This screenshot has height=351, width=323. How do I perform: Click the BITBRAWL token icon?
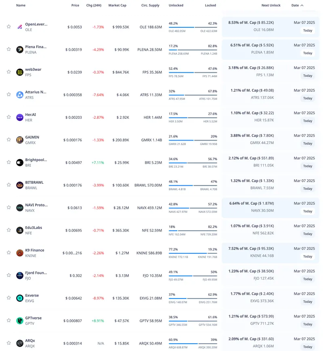19,185
